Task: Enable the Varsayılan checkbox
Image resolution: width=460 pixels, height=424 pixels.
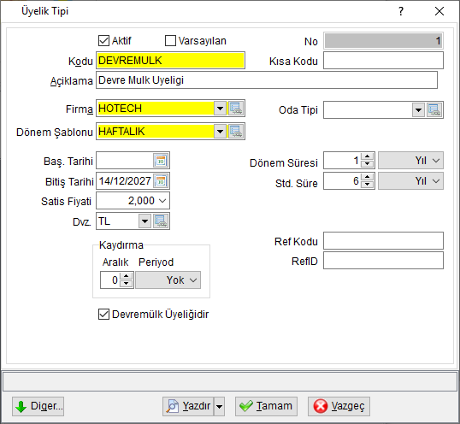Action: pyautogui.click(x=170, y=41)
